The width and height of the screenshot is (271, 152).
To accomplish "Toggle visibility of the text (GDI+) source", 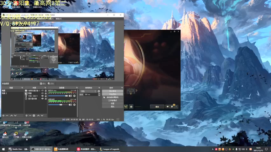I will 42,96.
